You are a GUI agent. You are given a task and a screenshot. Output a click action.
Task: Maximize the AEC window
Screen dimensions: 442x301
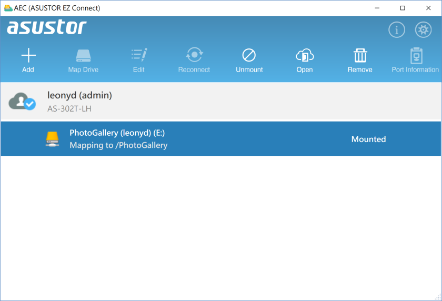click(x=403, y=8)
